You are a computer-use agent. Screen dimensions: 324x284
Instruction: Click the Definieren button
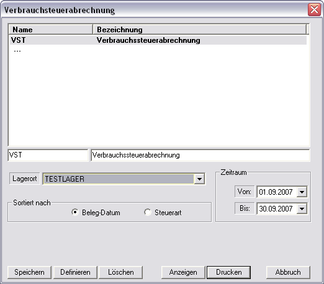[75, 272]
